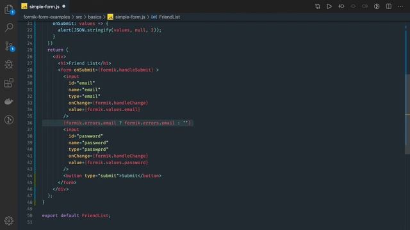Click alert(JSON.stringify line of code

tap(110, 30)
